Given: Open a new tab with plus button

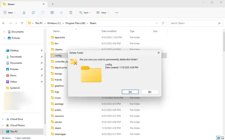Looking at the screenshot, I should pyautogui.click(x=52, y=4).
